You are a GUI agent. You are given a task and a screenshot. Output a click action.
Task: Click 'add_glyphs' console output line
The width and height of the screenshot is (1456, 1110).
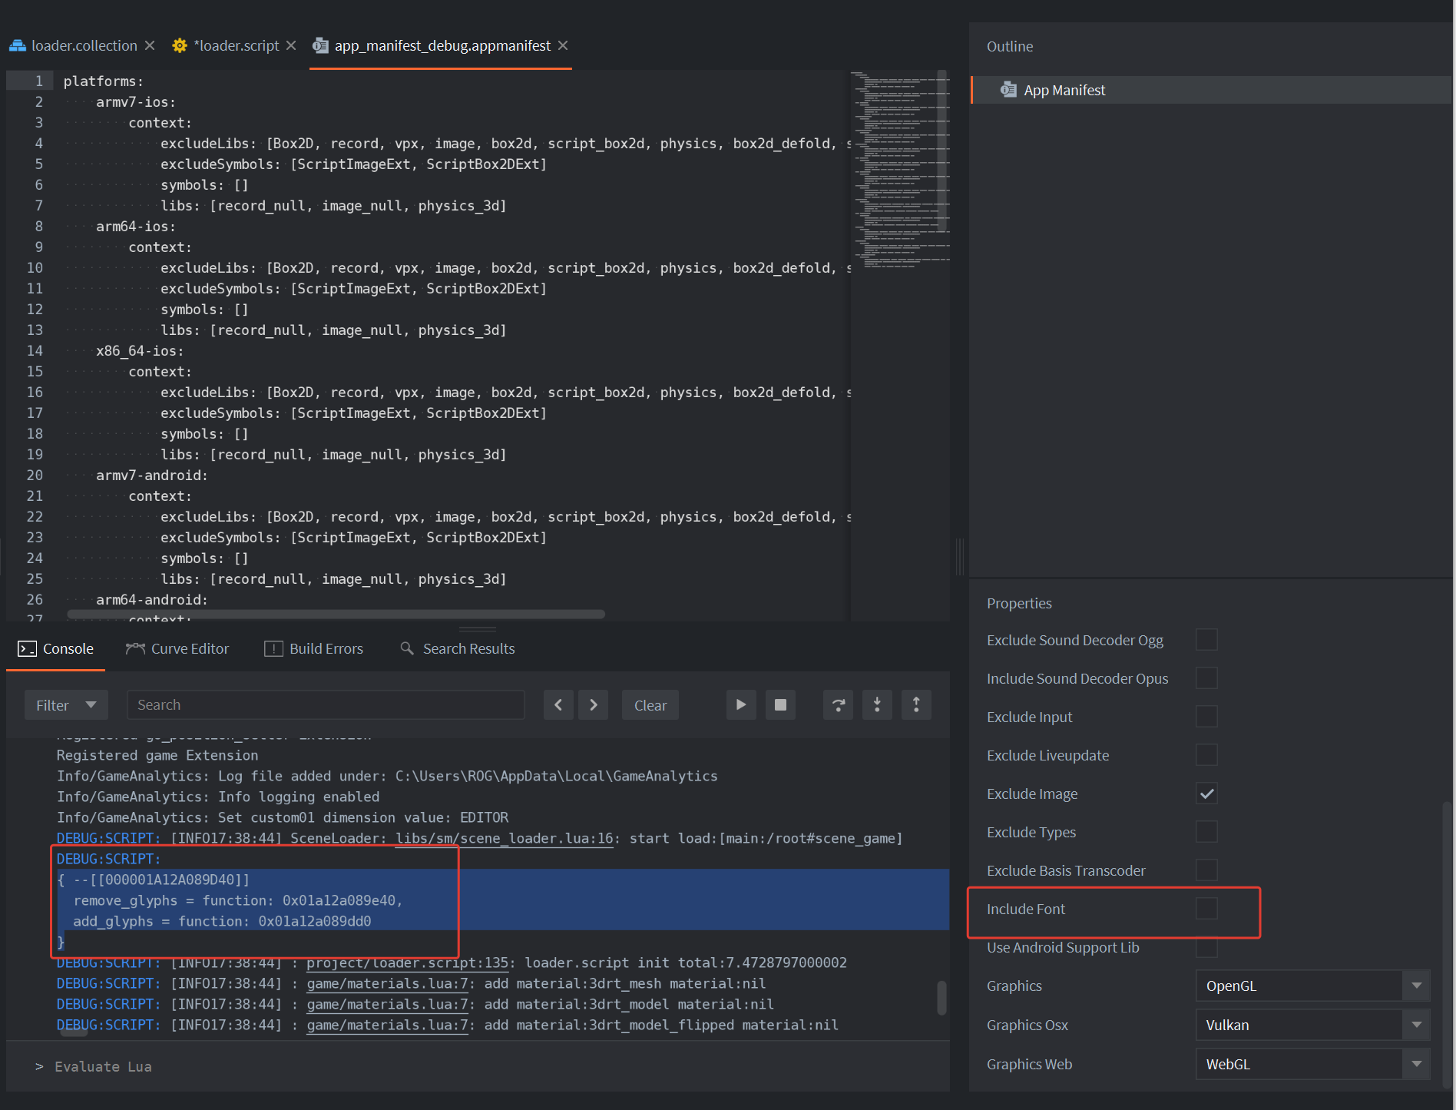(x=222, y=921)
